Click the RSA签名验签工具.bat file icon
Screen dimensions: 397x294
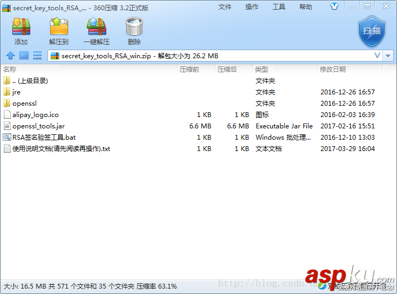tap(7, 137)
